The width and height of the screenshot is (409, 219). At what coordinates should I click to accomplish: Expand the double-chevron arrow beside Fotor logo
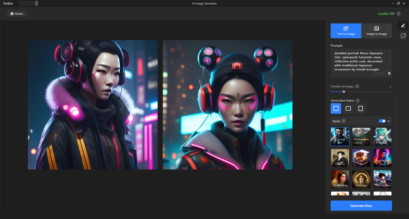37,3
